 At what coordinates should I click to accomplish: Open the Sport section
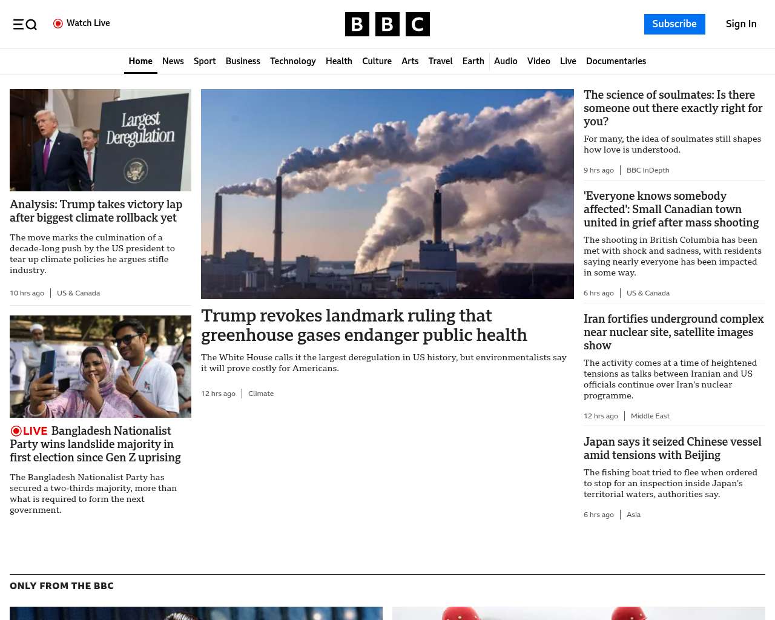pyautogui.click(x=205, y=61)
